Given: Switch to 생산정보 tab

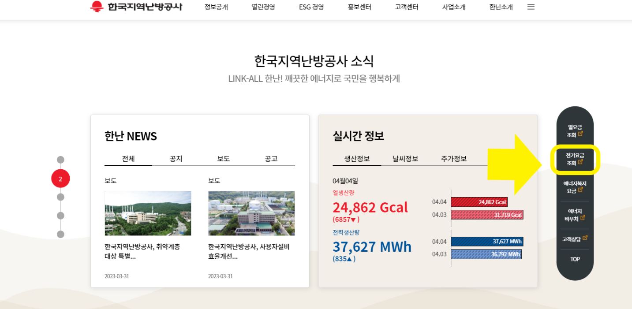Looking at the screenshot, I should (357, 159).
